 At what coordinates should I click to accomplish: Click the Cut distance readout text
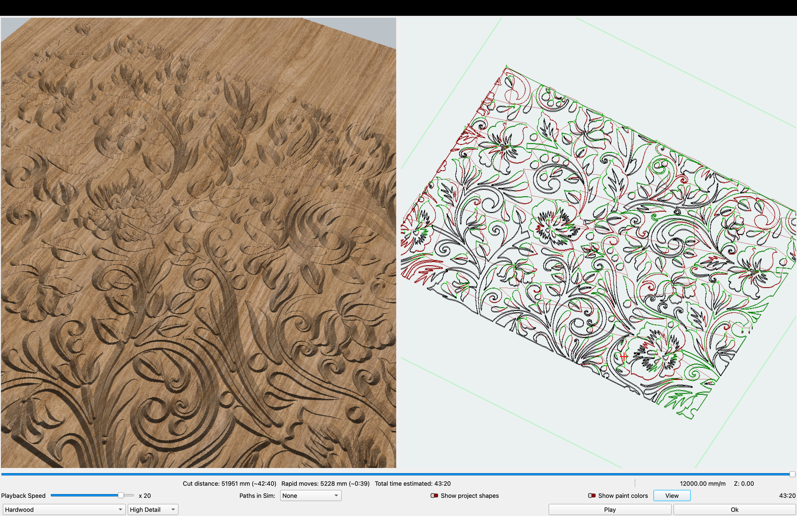coord(229,484)
